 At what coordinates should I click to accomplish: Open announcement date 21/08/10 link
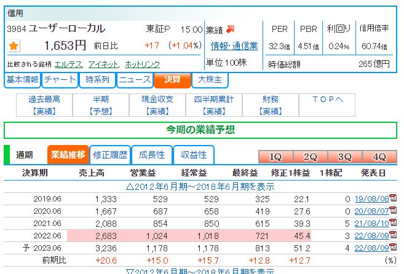click(x=371, y=223)
